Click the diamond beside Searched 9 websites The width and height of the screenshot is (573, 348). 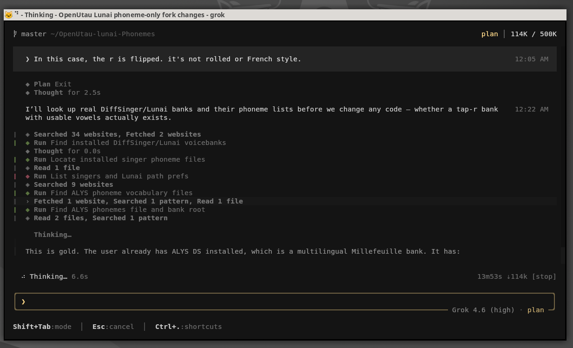pos(28,184)
